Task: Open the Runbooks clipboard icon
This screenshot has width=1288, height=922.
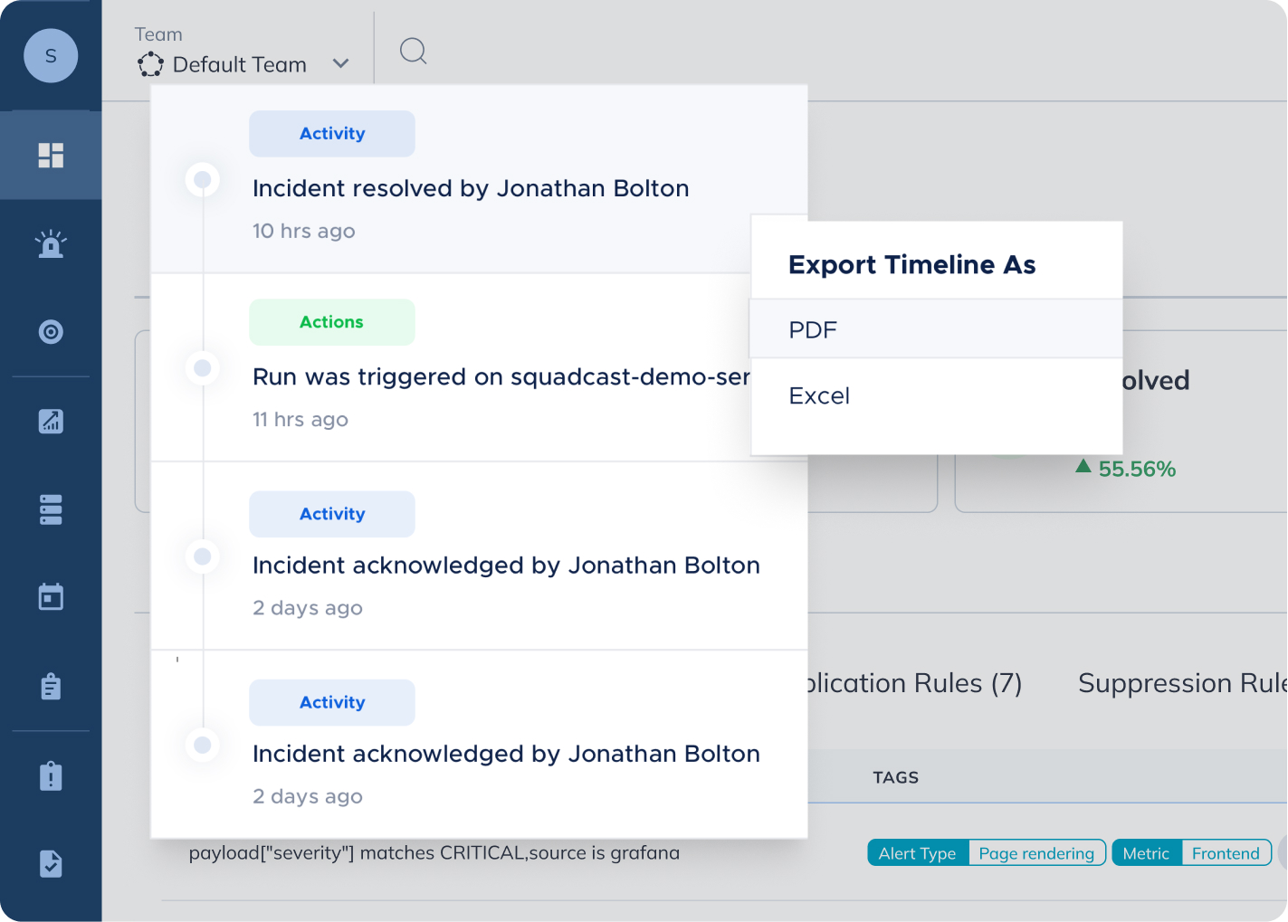Action: click(51, 686)
